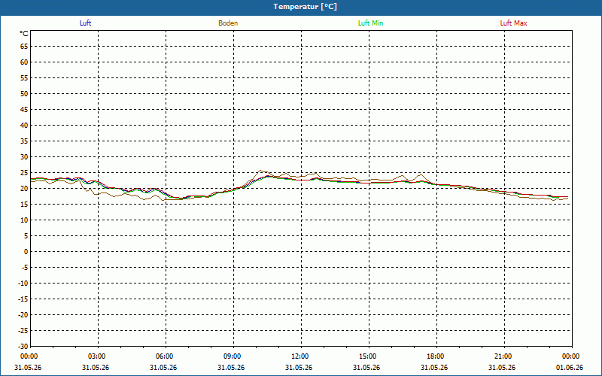Click the 35 y-axis label
This screenshot has height=376, width=602.
coord(24,141)
